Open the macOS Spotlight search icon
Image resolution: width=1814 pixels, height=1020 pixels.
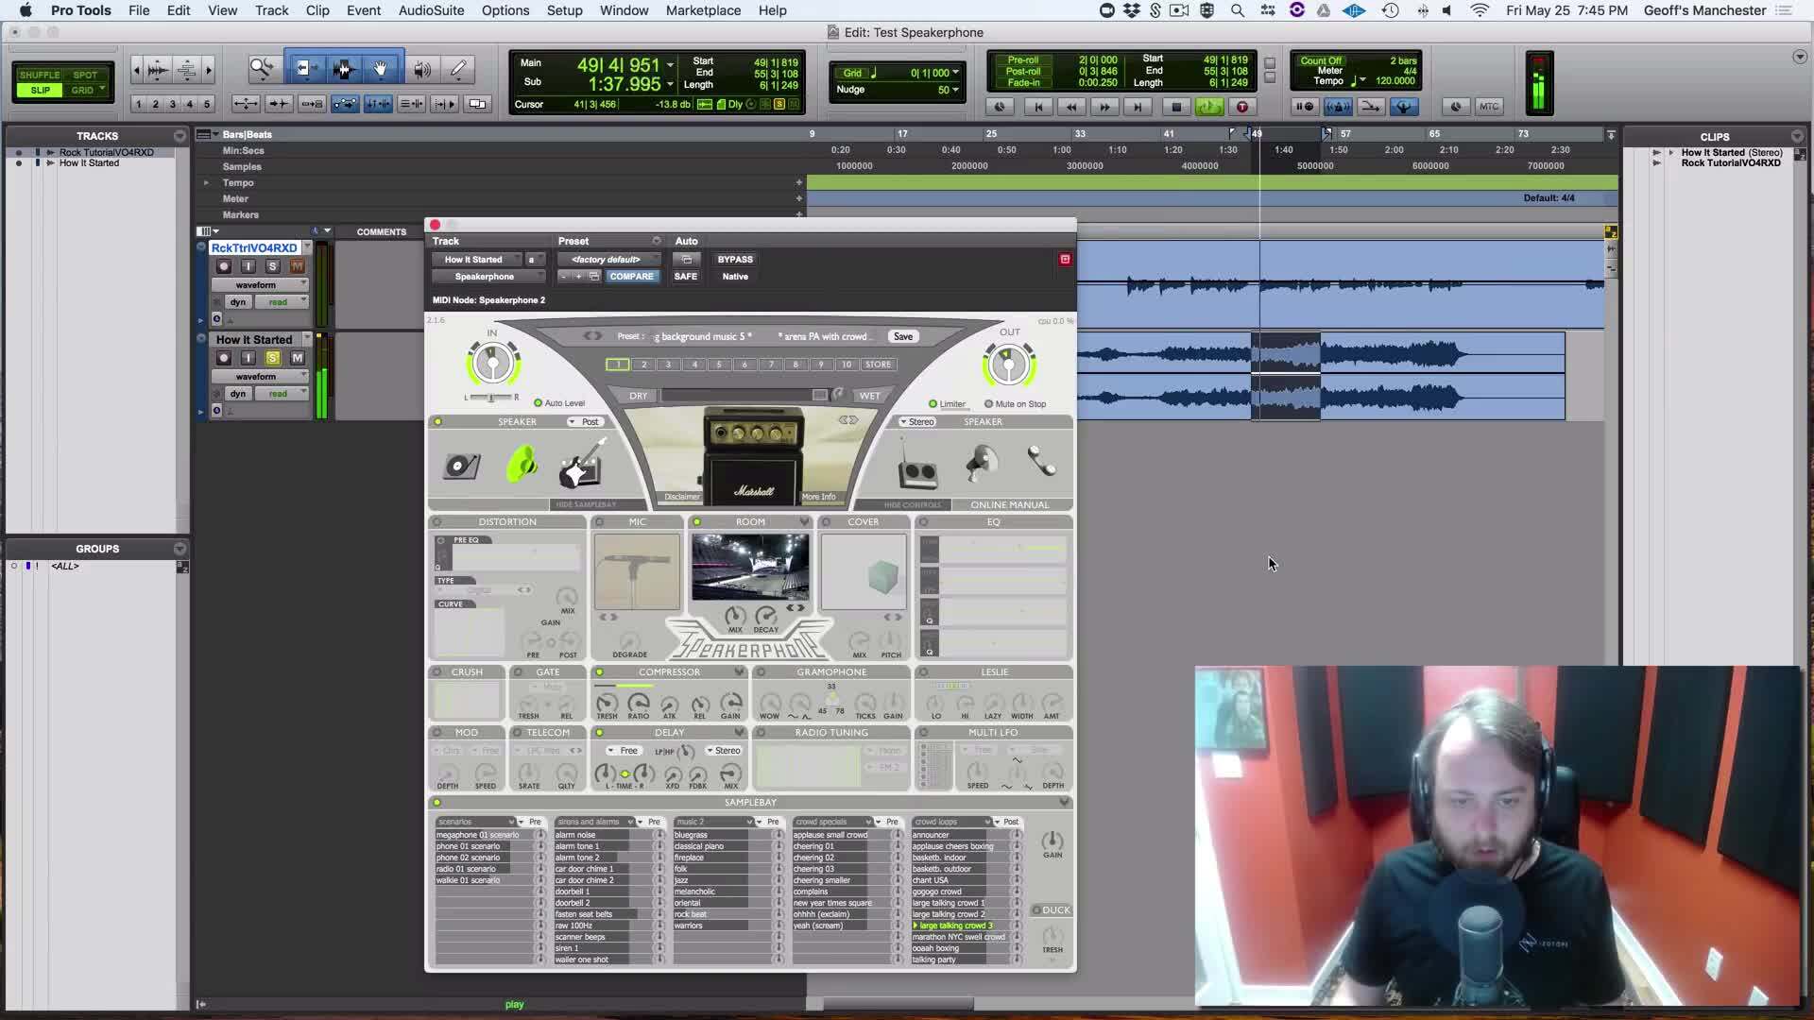1237,10
